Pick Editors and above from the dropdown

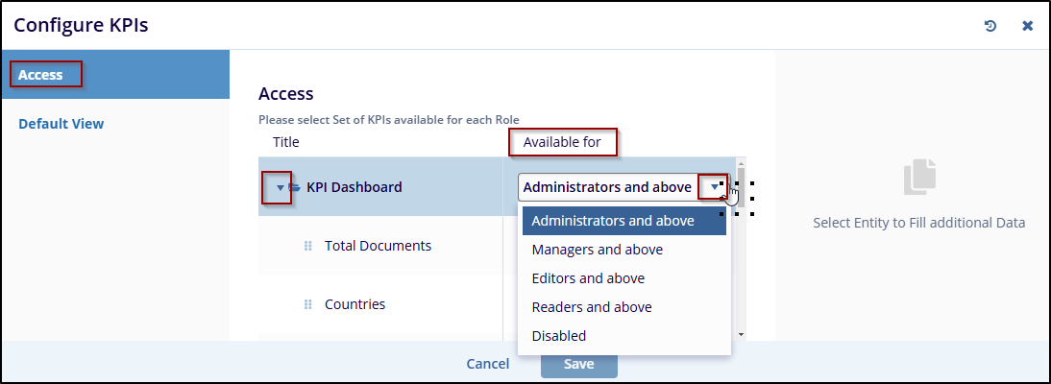(588, 278)
